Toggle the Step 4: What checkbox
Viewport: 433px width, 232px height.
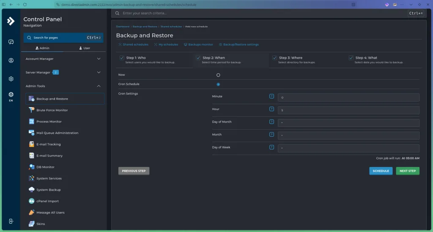click(x=351, y=58)
